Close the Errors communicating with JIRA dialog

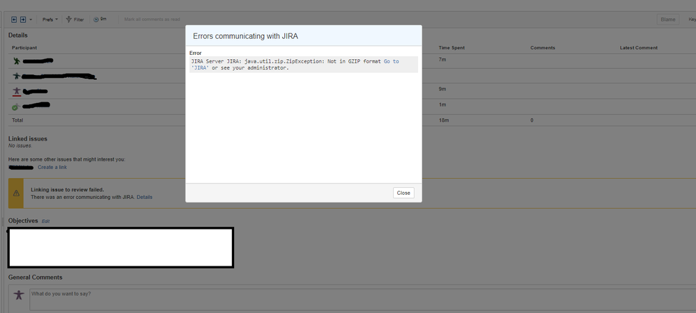click(x=403, y=193)
